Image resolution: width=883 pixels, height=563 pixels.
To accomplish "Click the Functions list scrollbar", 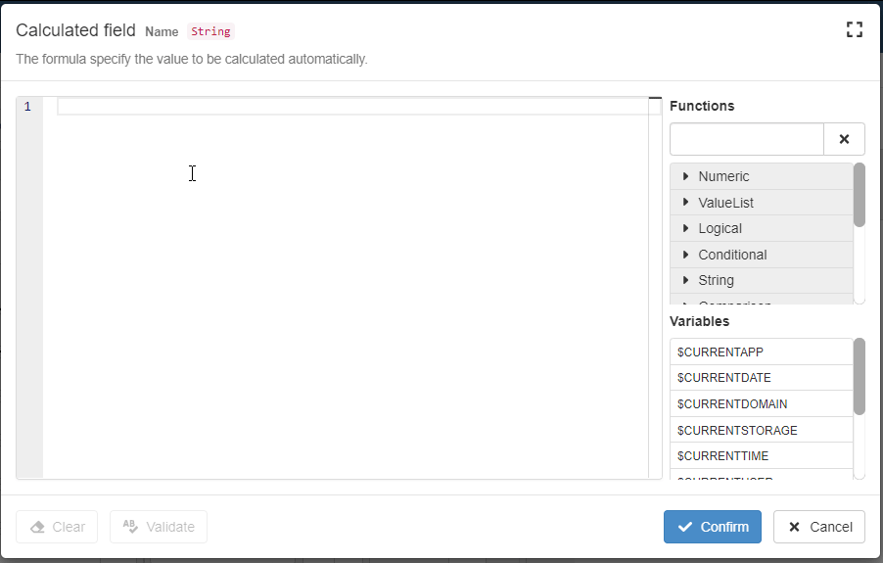I will pos(860,195).
